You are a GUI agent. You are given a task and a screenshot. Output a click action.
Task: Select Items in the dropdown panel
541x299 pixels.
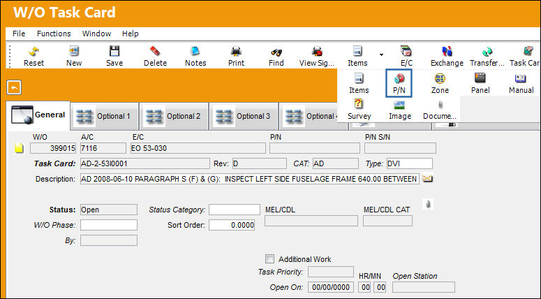pyautogui.click(x=359, y=83)
